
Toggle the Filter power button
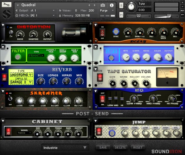pyautogui.click(x=18, y=57)
